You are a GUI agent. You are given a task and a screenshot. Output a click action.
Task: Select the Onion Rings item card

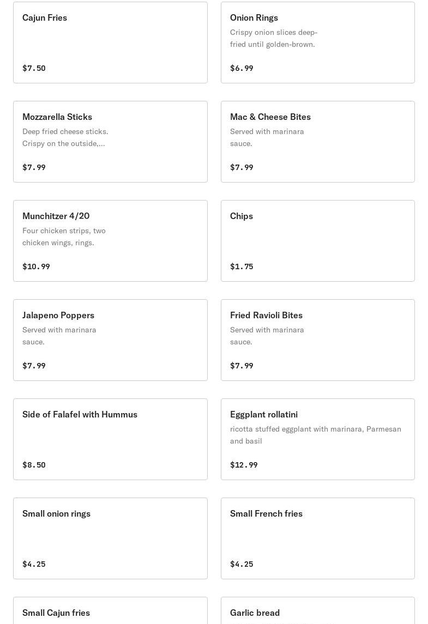tap(317, 43)
